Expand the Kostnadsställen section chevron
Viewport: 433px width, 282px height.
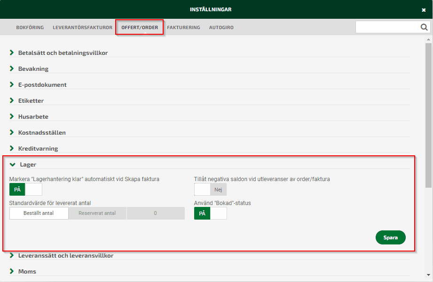[x=12, y=132]
